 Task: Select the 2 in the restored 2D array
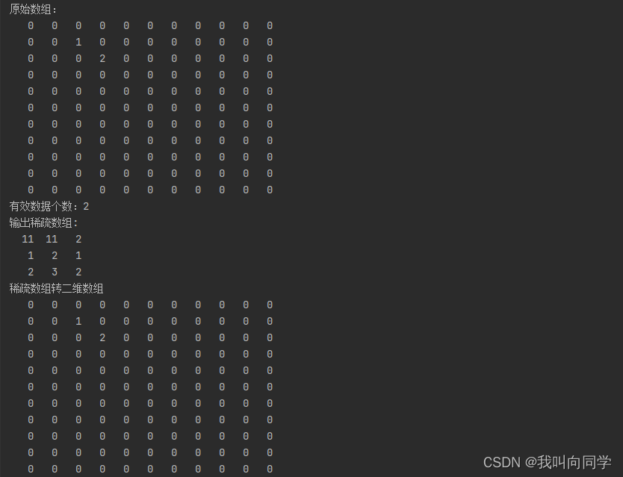(x=102, y=338)
